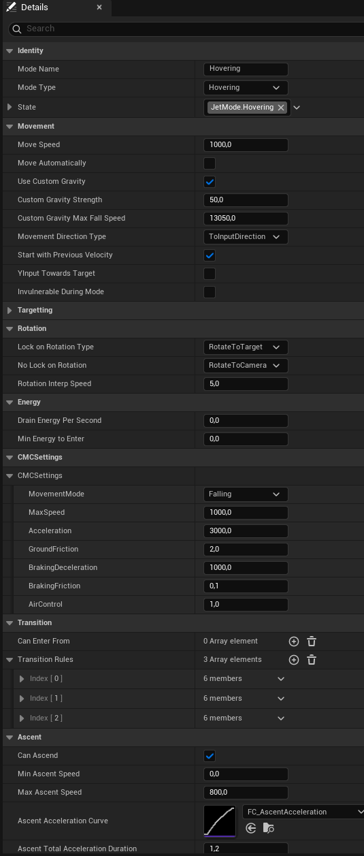Browse to FC_AscentAcceleration in Content Browser

point(269,828)
